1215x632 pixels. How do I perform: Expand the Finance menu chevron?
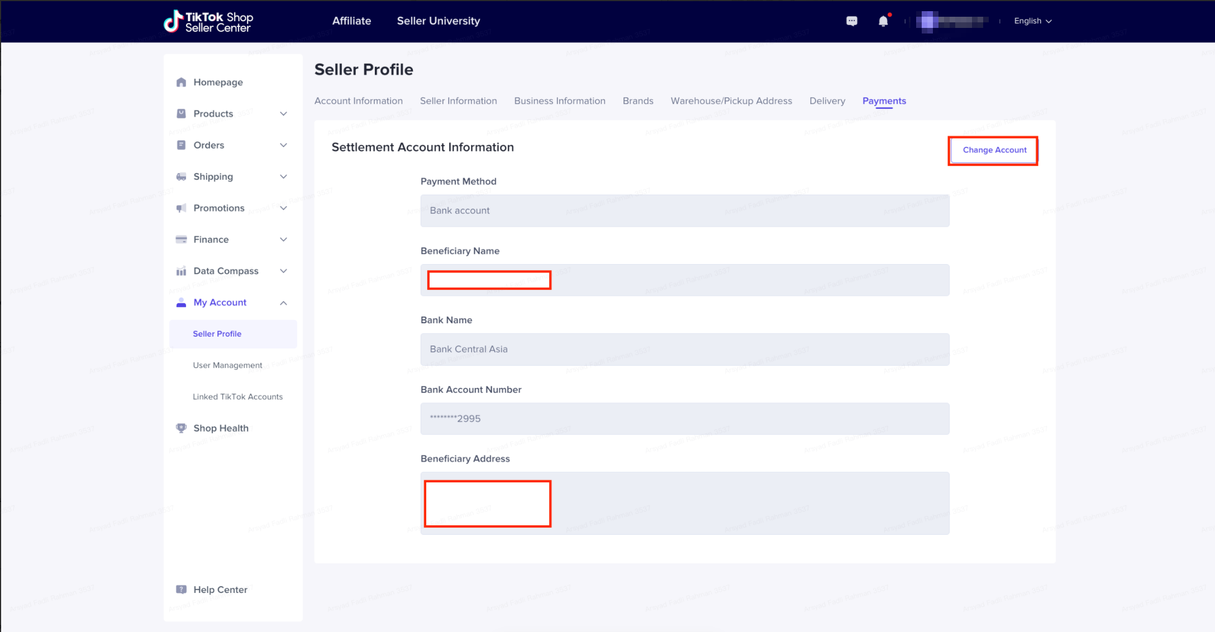(x=283, y=240)
